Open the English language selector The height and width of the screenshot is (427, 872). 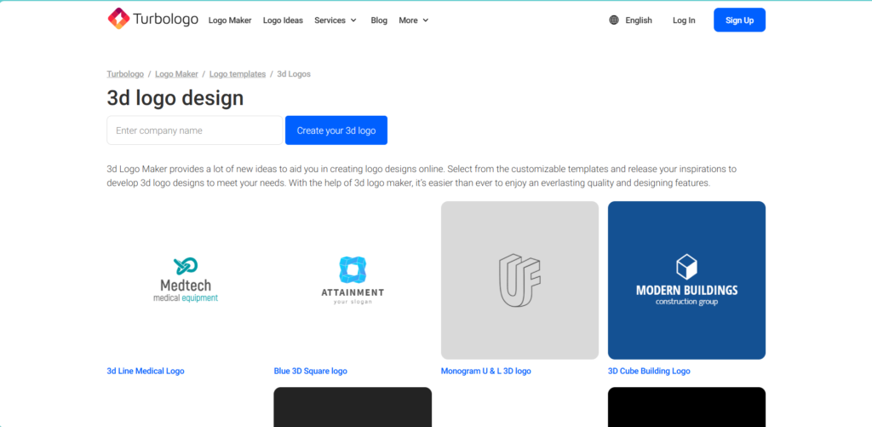coord(638,20)
